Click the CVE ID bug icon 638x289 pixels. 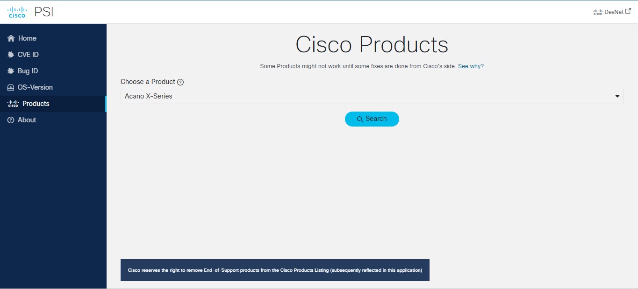pyautogui.click(x=11, y=55)
